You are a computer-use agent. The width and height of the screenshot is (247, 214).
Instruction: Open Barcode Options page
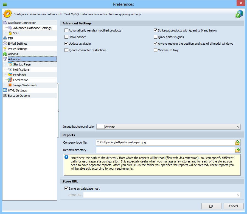click(x=19, y=95)
